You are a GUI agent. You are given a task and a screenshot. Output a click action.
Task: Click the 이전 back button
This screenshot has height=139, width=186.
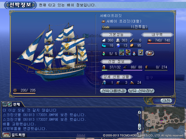(166, 101)
